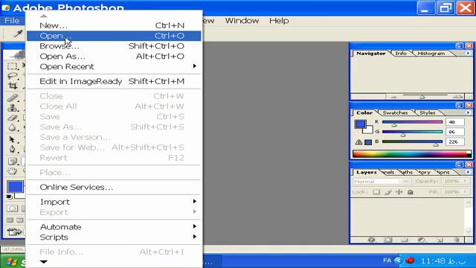The height and width of the screenshot is (268, 476).
Task: Toggle Lock all (padlock)
Action: pyautogui.click(x=410, y=192)
